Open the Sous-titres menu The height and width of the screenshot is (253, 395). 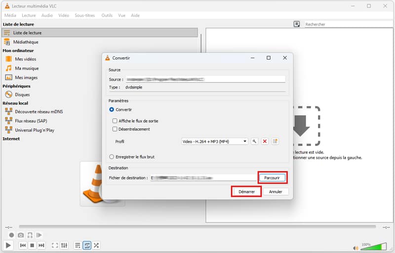[85, 15]
